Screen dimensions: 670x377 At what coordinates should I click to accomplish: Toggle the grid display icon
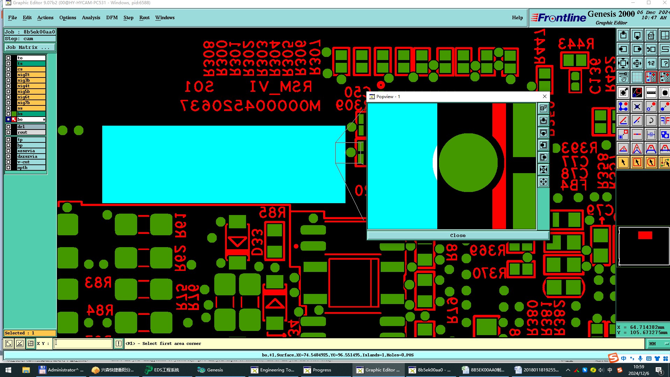point(637,77)
